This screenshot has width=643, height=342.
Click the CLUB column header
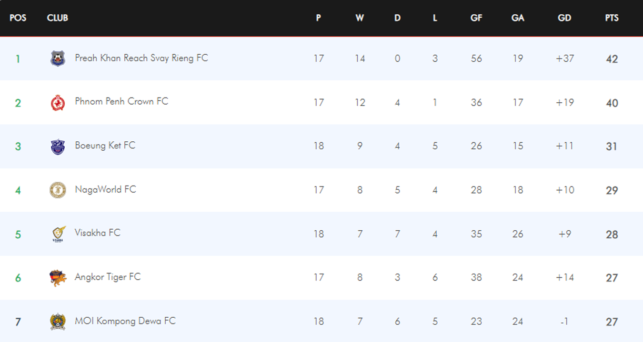point(58,18)
